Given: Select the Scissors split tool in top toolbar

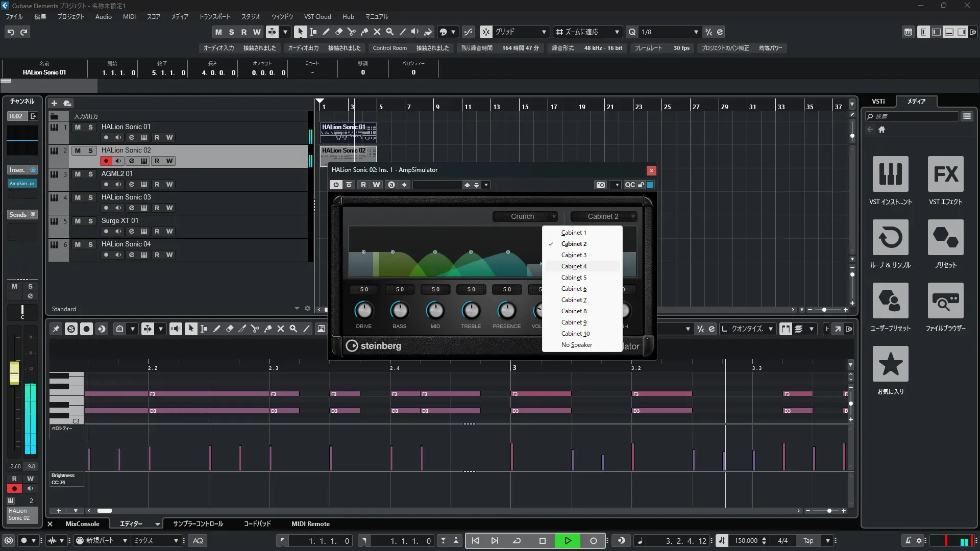Looking at the screenshot, I should [x=351, y=32].
